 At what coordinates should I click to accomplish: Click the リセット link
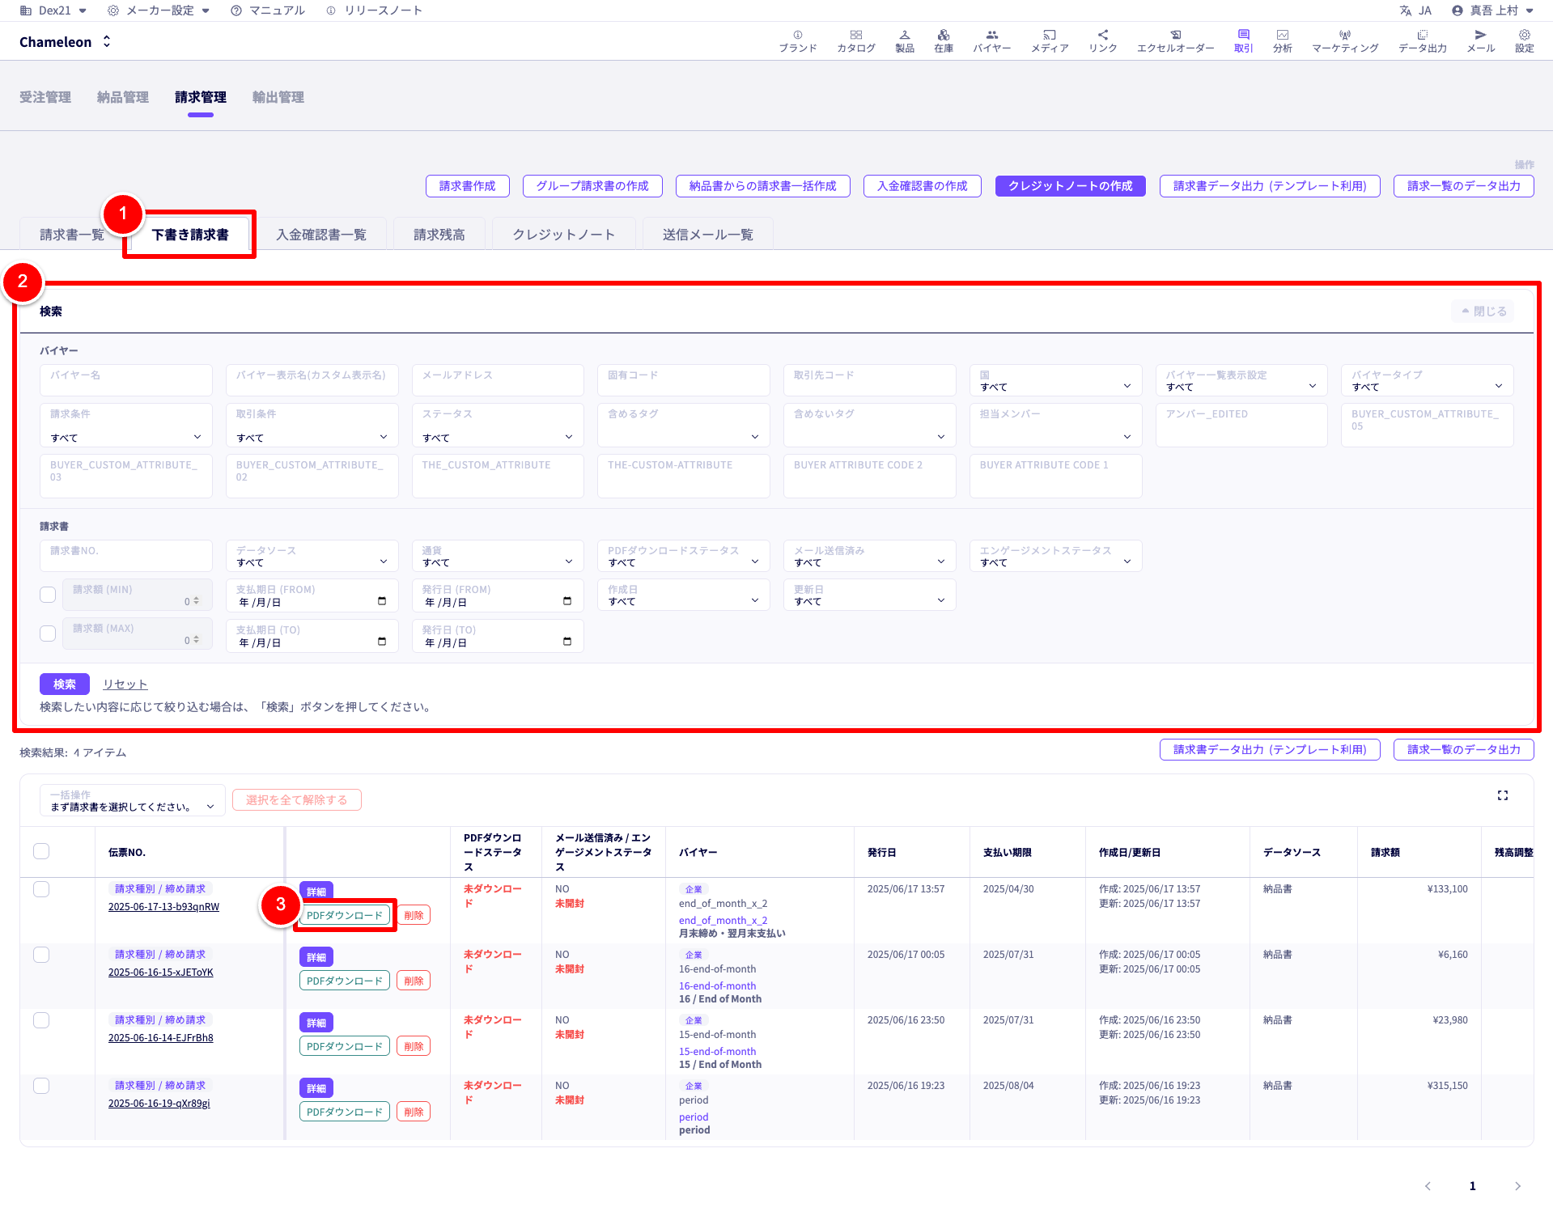click(x=125, y=684)
